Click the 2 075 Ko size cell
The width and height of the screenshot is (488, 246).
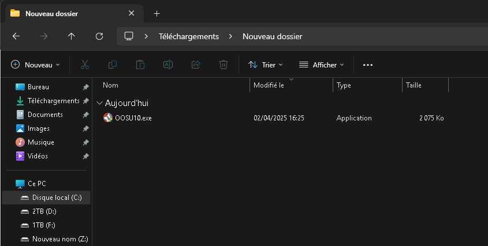coord(431,118)
